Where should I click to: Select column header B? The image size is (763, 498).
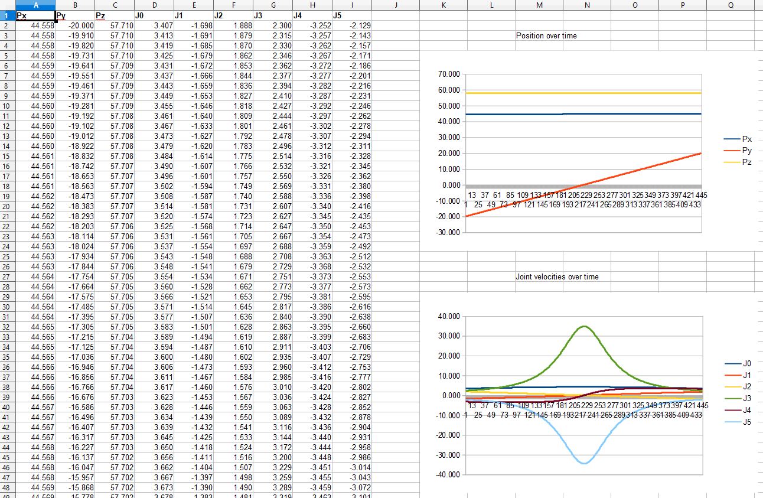[75, 5]
